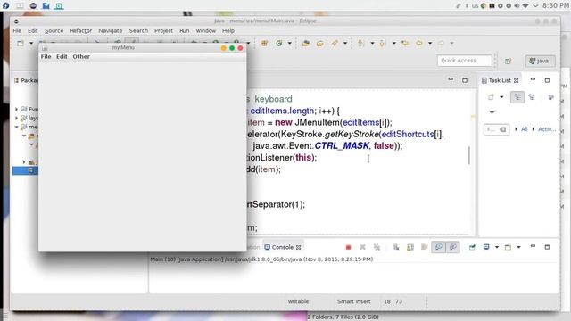Click the Search flashlight toolbar icon

pos(335,44)
